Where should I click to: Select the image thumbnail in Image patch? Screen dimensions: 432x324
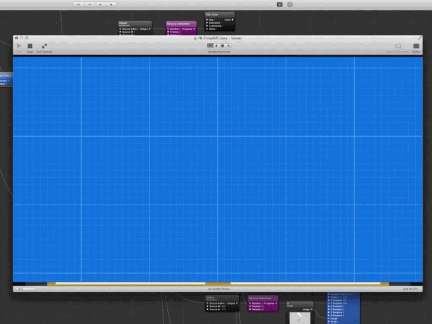tap(300, 318)
